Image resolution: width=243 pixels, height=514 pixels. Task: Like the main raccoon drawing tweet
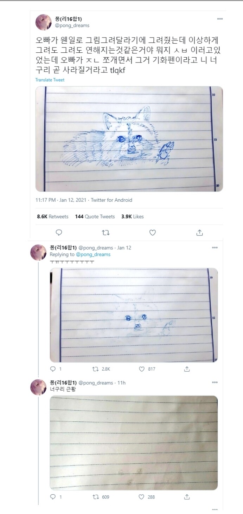(x=152, y=233)
